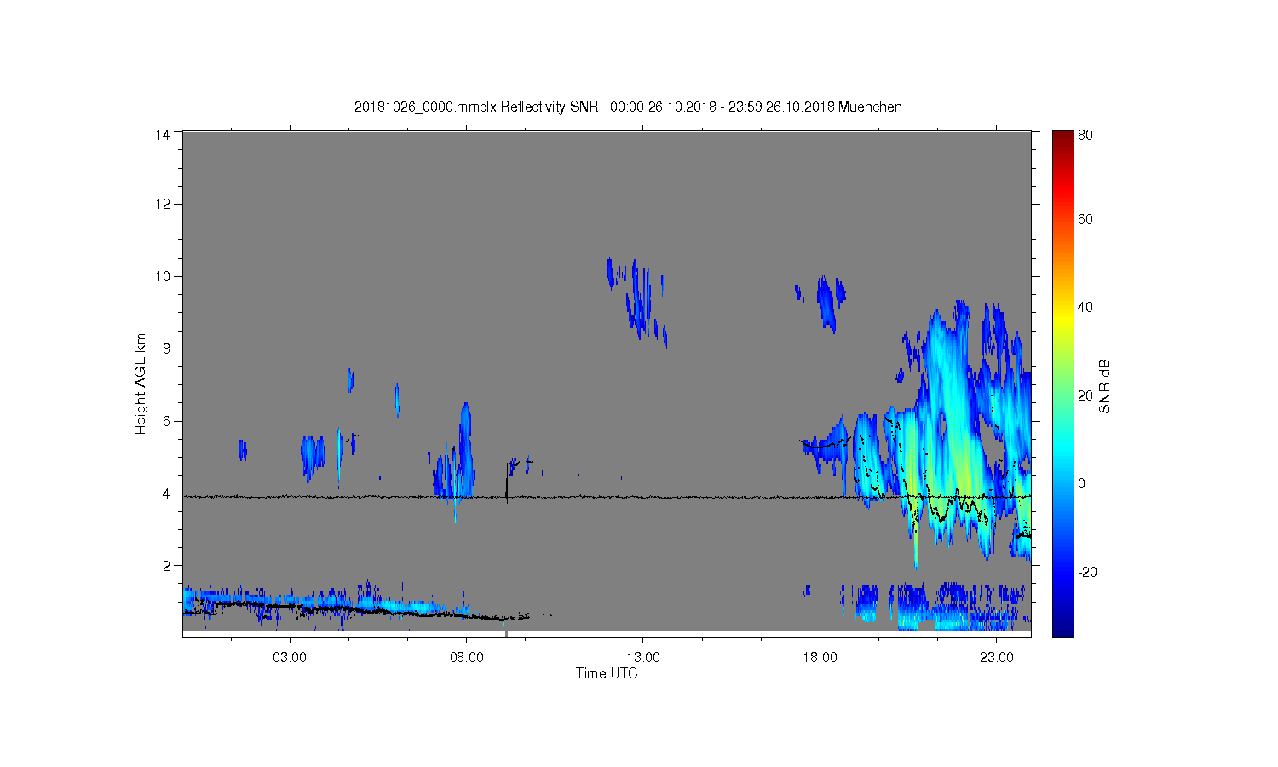The width and height of the screenshot is (1278, 767).
Task: Click the dark blue bottom of colorbar
Action: coord(1062,629)
